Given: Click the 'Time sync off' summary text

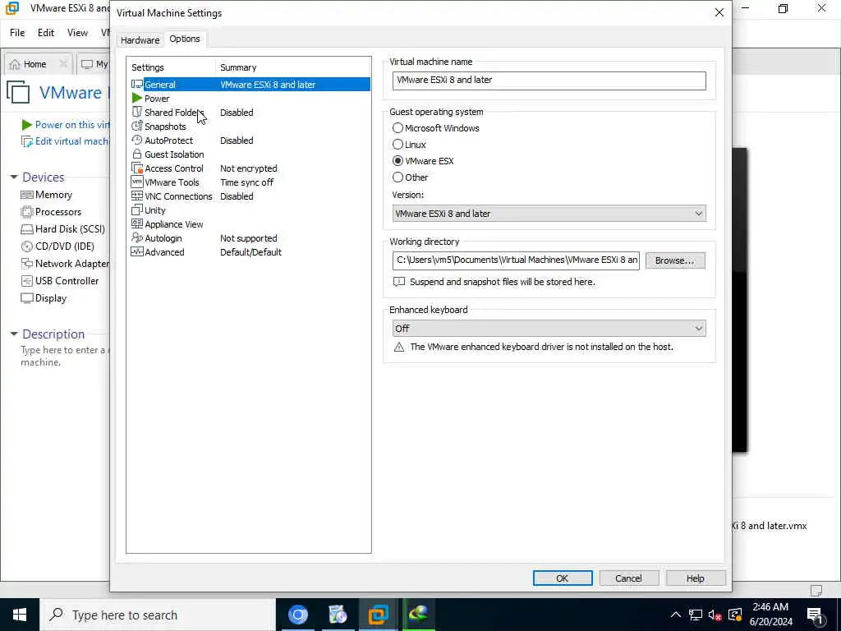Looking at the screenshot, I should click(x=246, y=182).
